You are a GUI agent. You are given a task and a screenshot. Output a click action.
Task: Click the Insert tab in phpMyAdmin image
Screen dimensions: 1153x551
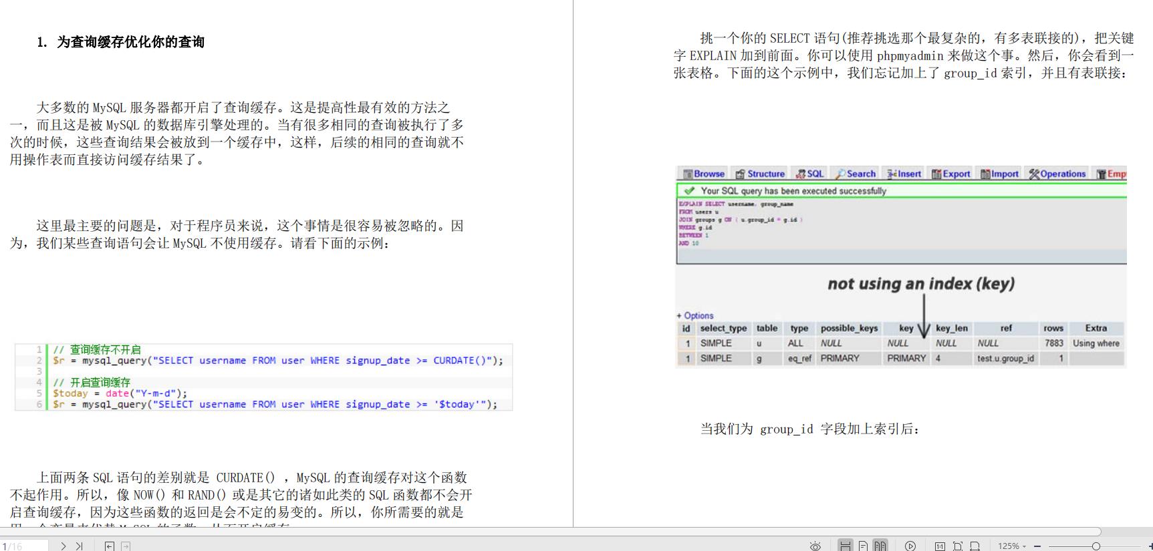[x=904, y=174]
